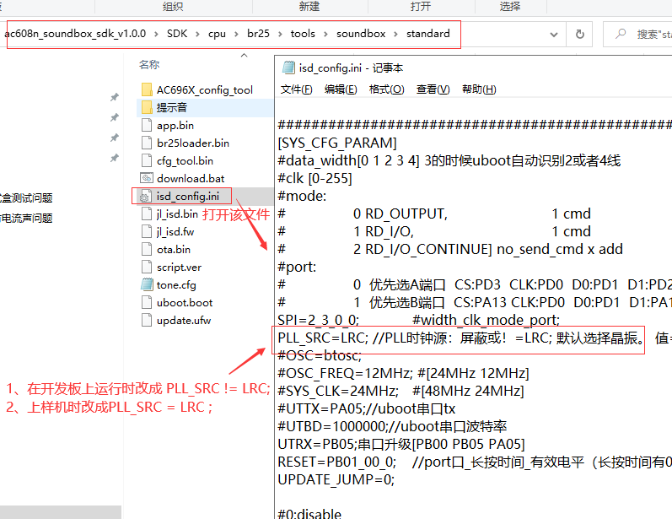Open the AC696X_config_tool folder icon

point(147,89)
